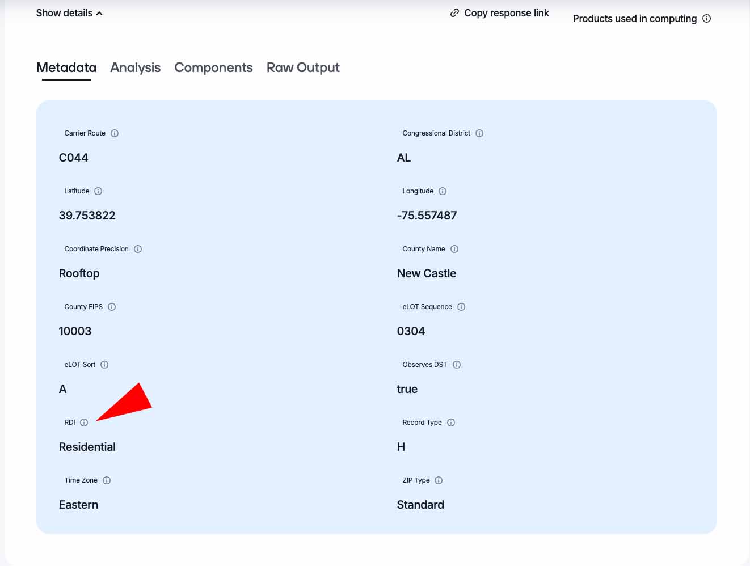Click the ZIP Type info icon
The image size is (750, 566).
[x=439, y=480]
